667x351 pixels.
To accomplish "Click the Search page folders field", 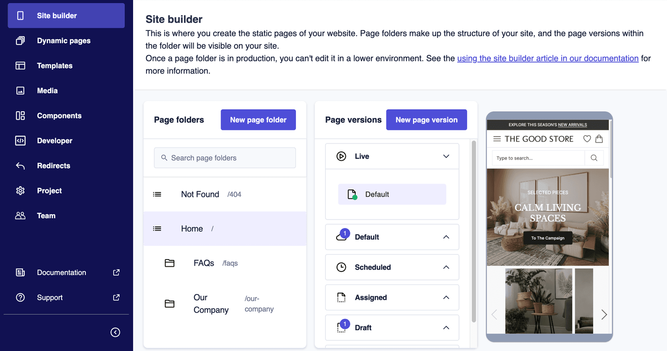I will pos(224,157).
